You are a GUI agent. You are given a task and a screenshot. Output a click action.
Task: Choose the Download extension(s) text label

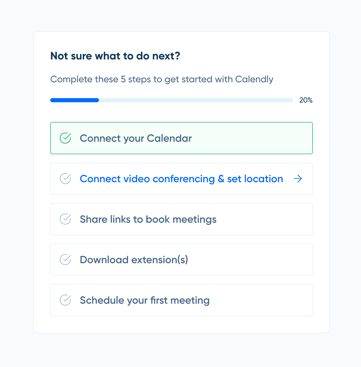(134, 260)
